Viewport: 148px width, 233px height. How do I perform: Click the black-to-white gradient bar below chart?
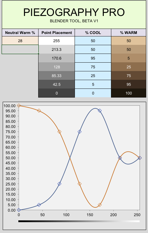coord(79,221)
